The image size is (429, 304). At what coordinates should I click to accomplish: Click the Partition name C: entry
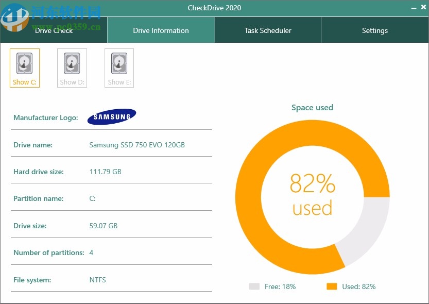coord(92,198)
